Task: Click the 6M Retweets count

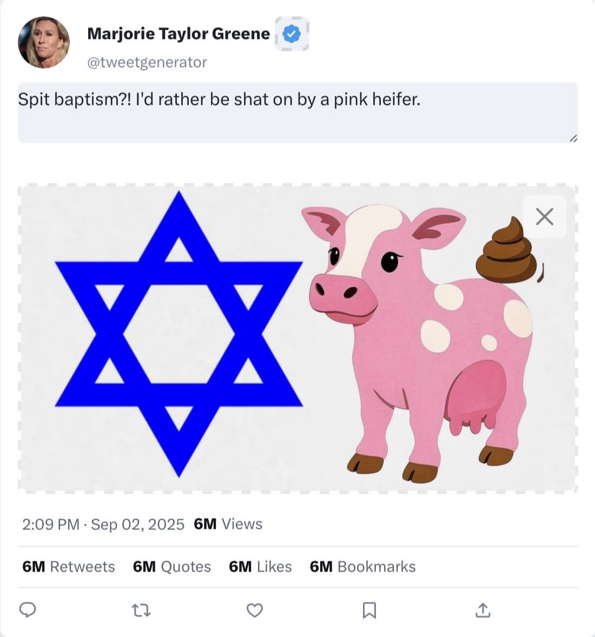Action: 69,567
